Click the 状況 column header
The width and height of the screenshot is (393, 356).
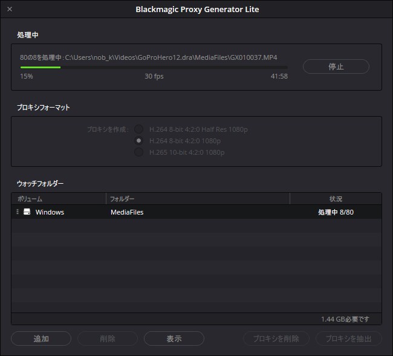pyautogui.click(x=336, y=199)
